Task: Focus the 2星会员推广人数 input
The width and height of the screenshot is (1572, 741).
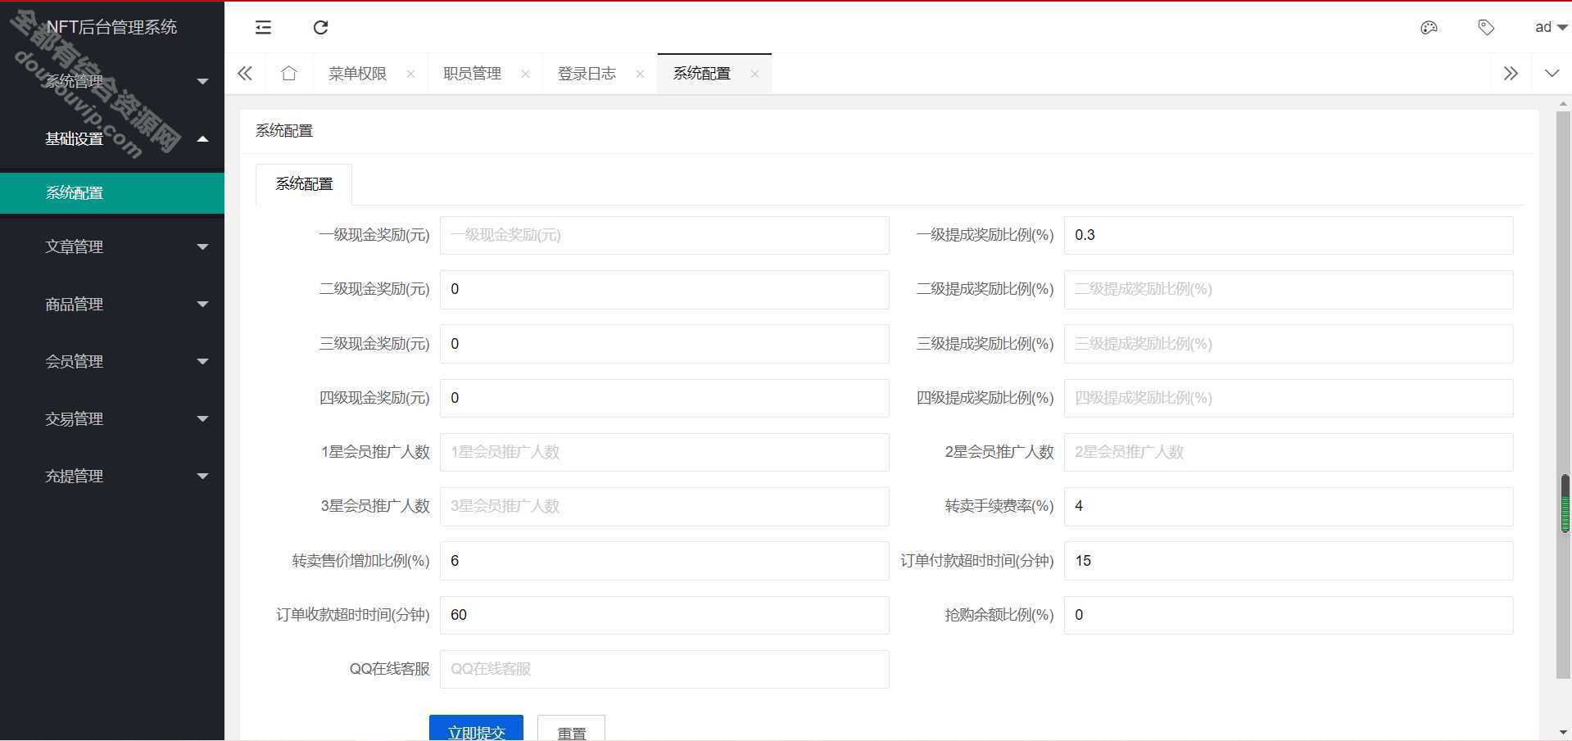Action: 1289,452
